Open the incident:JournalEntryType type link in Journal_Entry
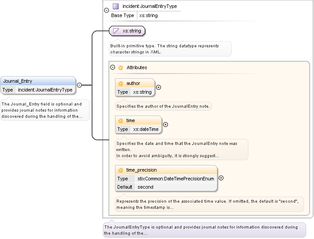Screen dimensions: 314x239 pyautogui.click(x=45, y=90)
